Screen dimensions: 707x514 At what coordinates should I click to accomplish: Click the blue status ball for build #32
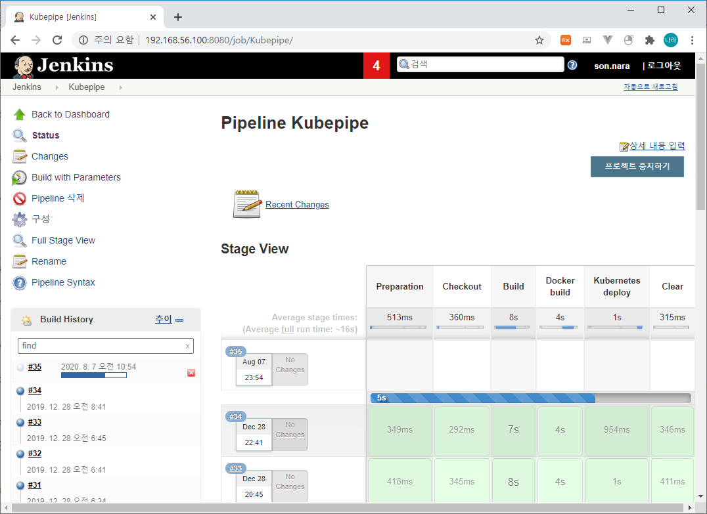20,454
